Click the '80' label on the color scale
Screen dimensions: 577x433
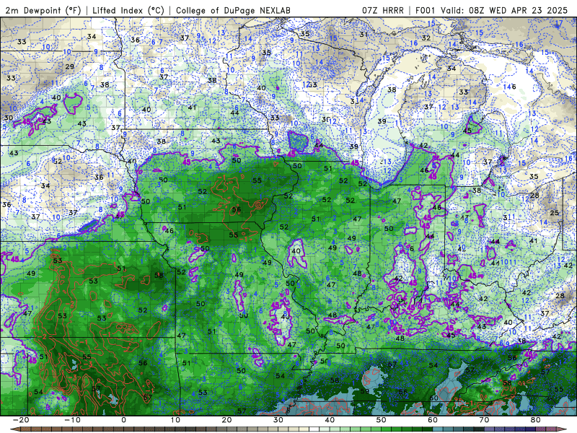point(536,420)
